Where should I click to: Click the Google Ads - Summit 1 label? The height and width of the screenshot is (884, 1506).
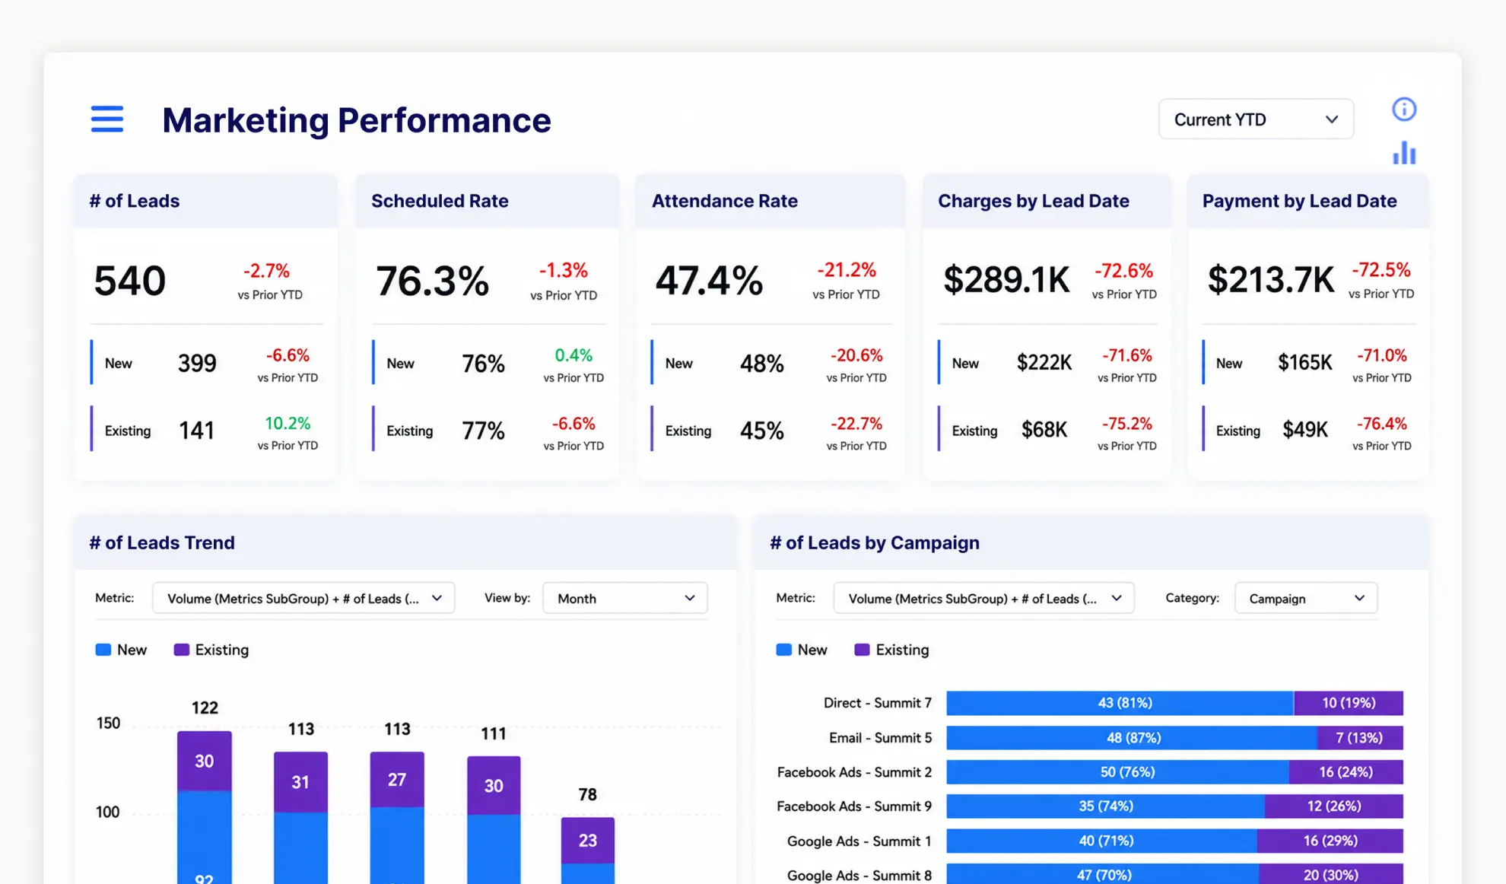[x=859, y=841]
